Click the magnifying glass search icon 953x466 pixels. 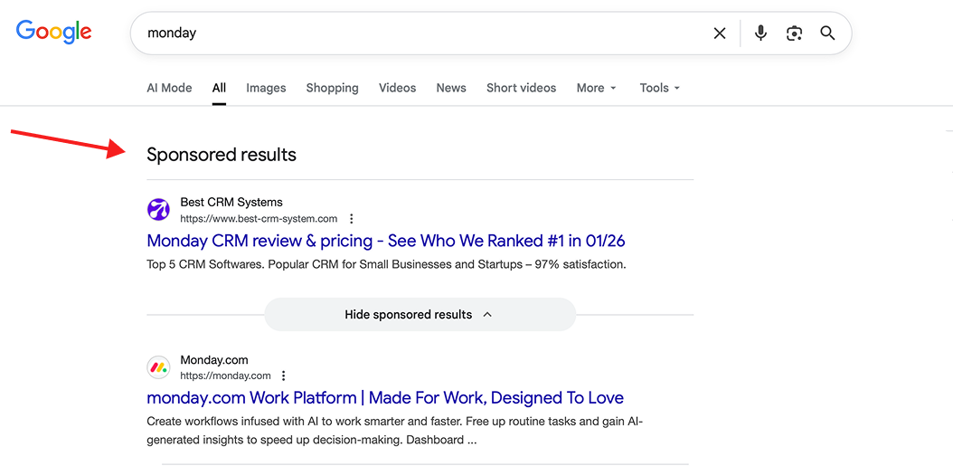point(827,33)
